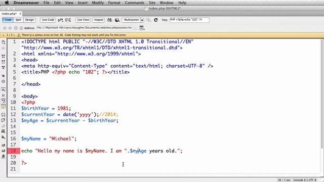The image size is (324, 182).
Task: Open the File menu
Action: [47, 3]
